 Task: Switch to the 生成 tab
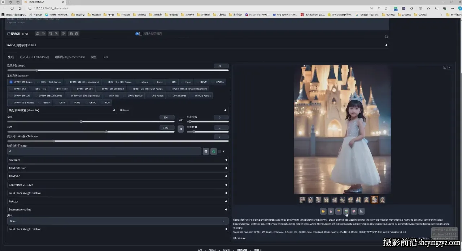tap(11, 57)
